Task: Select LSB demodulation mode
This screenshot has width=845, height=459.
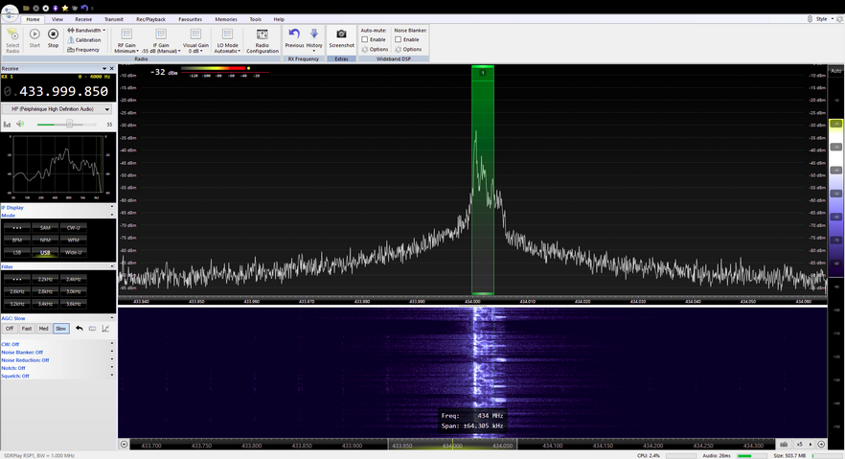Action: click(17, 252)
